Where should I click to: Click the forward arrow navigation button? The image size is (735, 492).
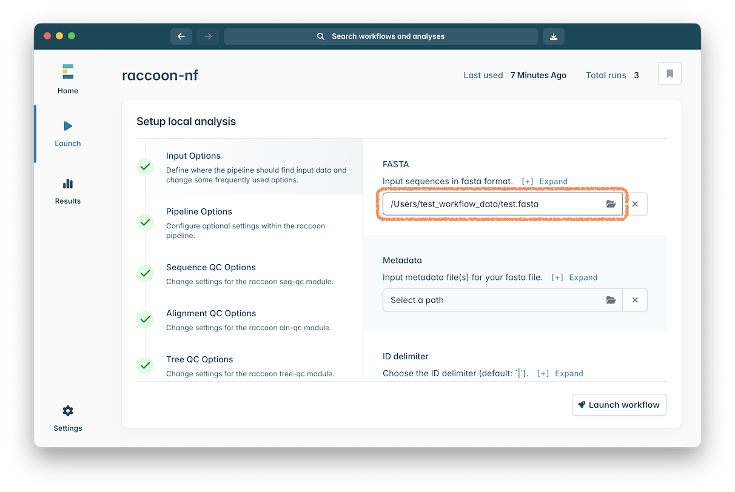(208, 36)
